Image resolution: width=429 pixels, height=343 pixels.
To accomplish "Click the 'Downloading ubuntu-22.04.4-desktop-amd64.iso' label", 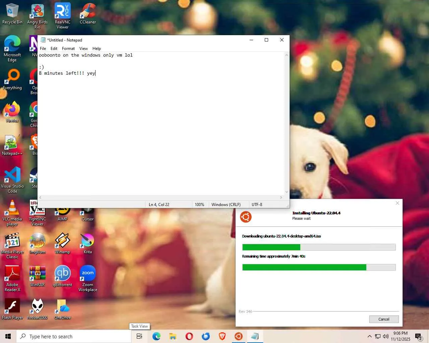I will pos(282,236).
